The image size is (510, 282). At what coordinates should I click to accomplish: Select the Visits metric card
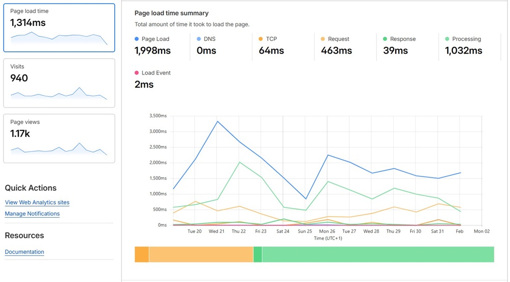pyautogui.click(x=59, y=83)
